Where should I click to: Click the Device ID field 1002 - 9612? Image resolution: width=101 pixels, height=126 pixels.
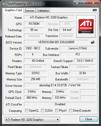[33, 48]
